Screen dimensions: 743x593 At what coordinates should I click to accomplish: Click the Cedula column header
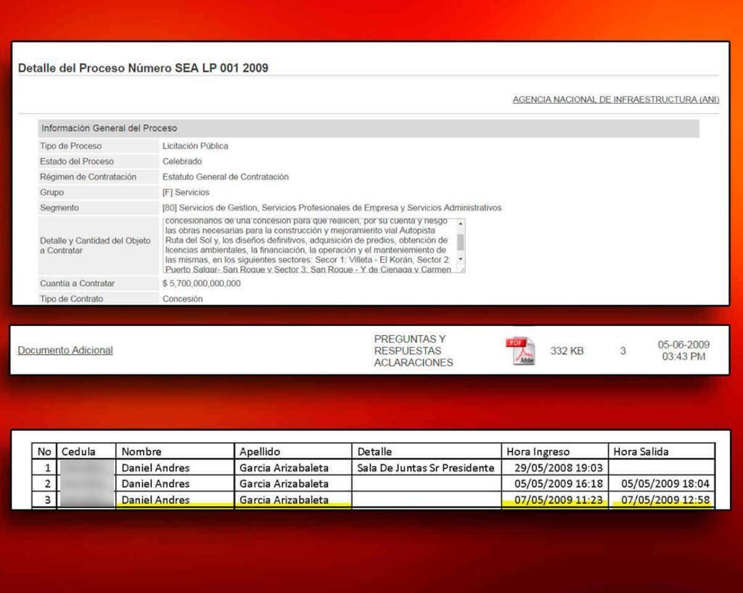pyautogui.click(x=78, y=451)
